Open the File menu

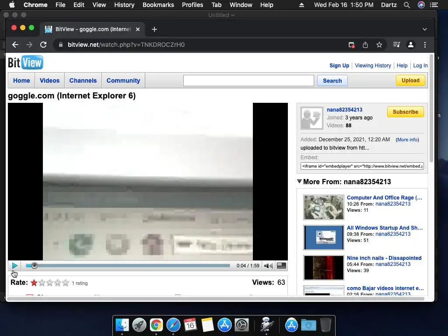(60, 5)
